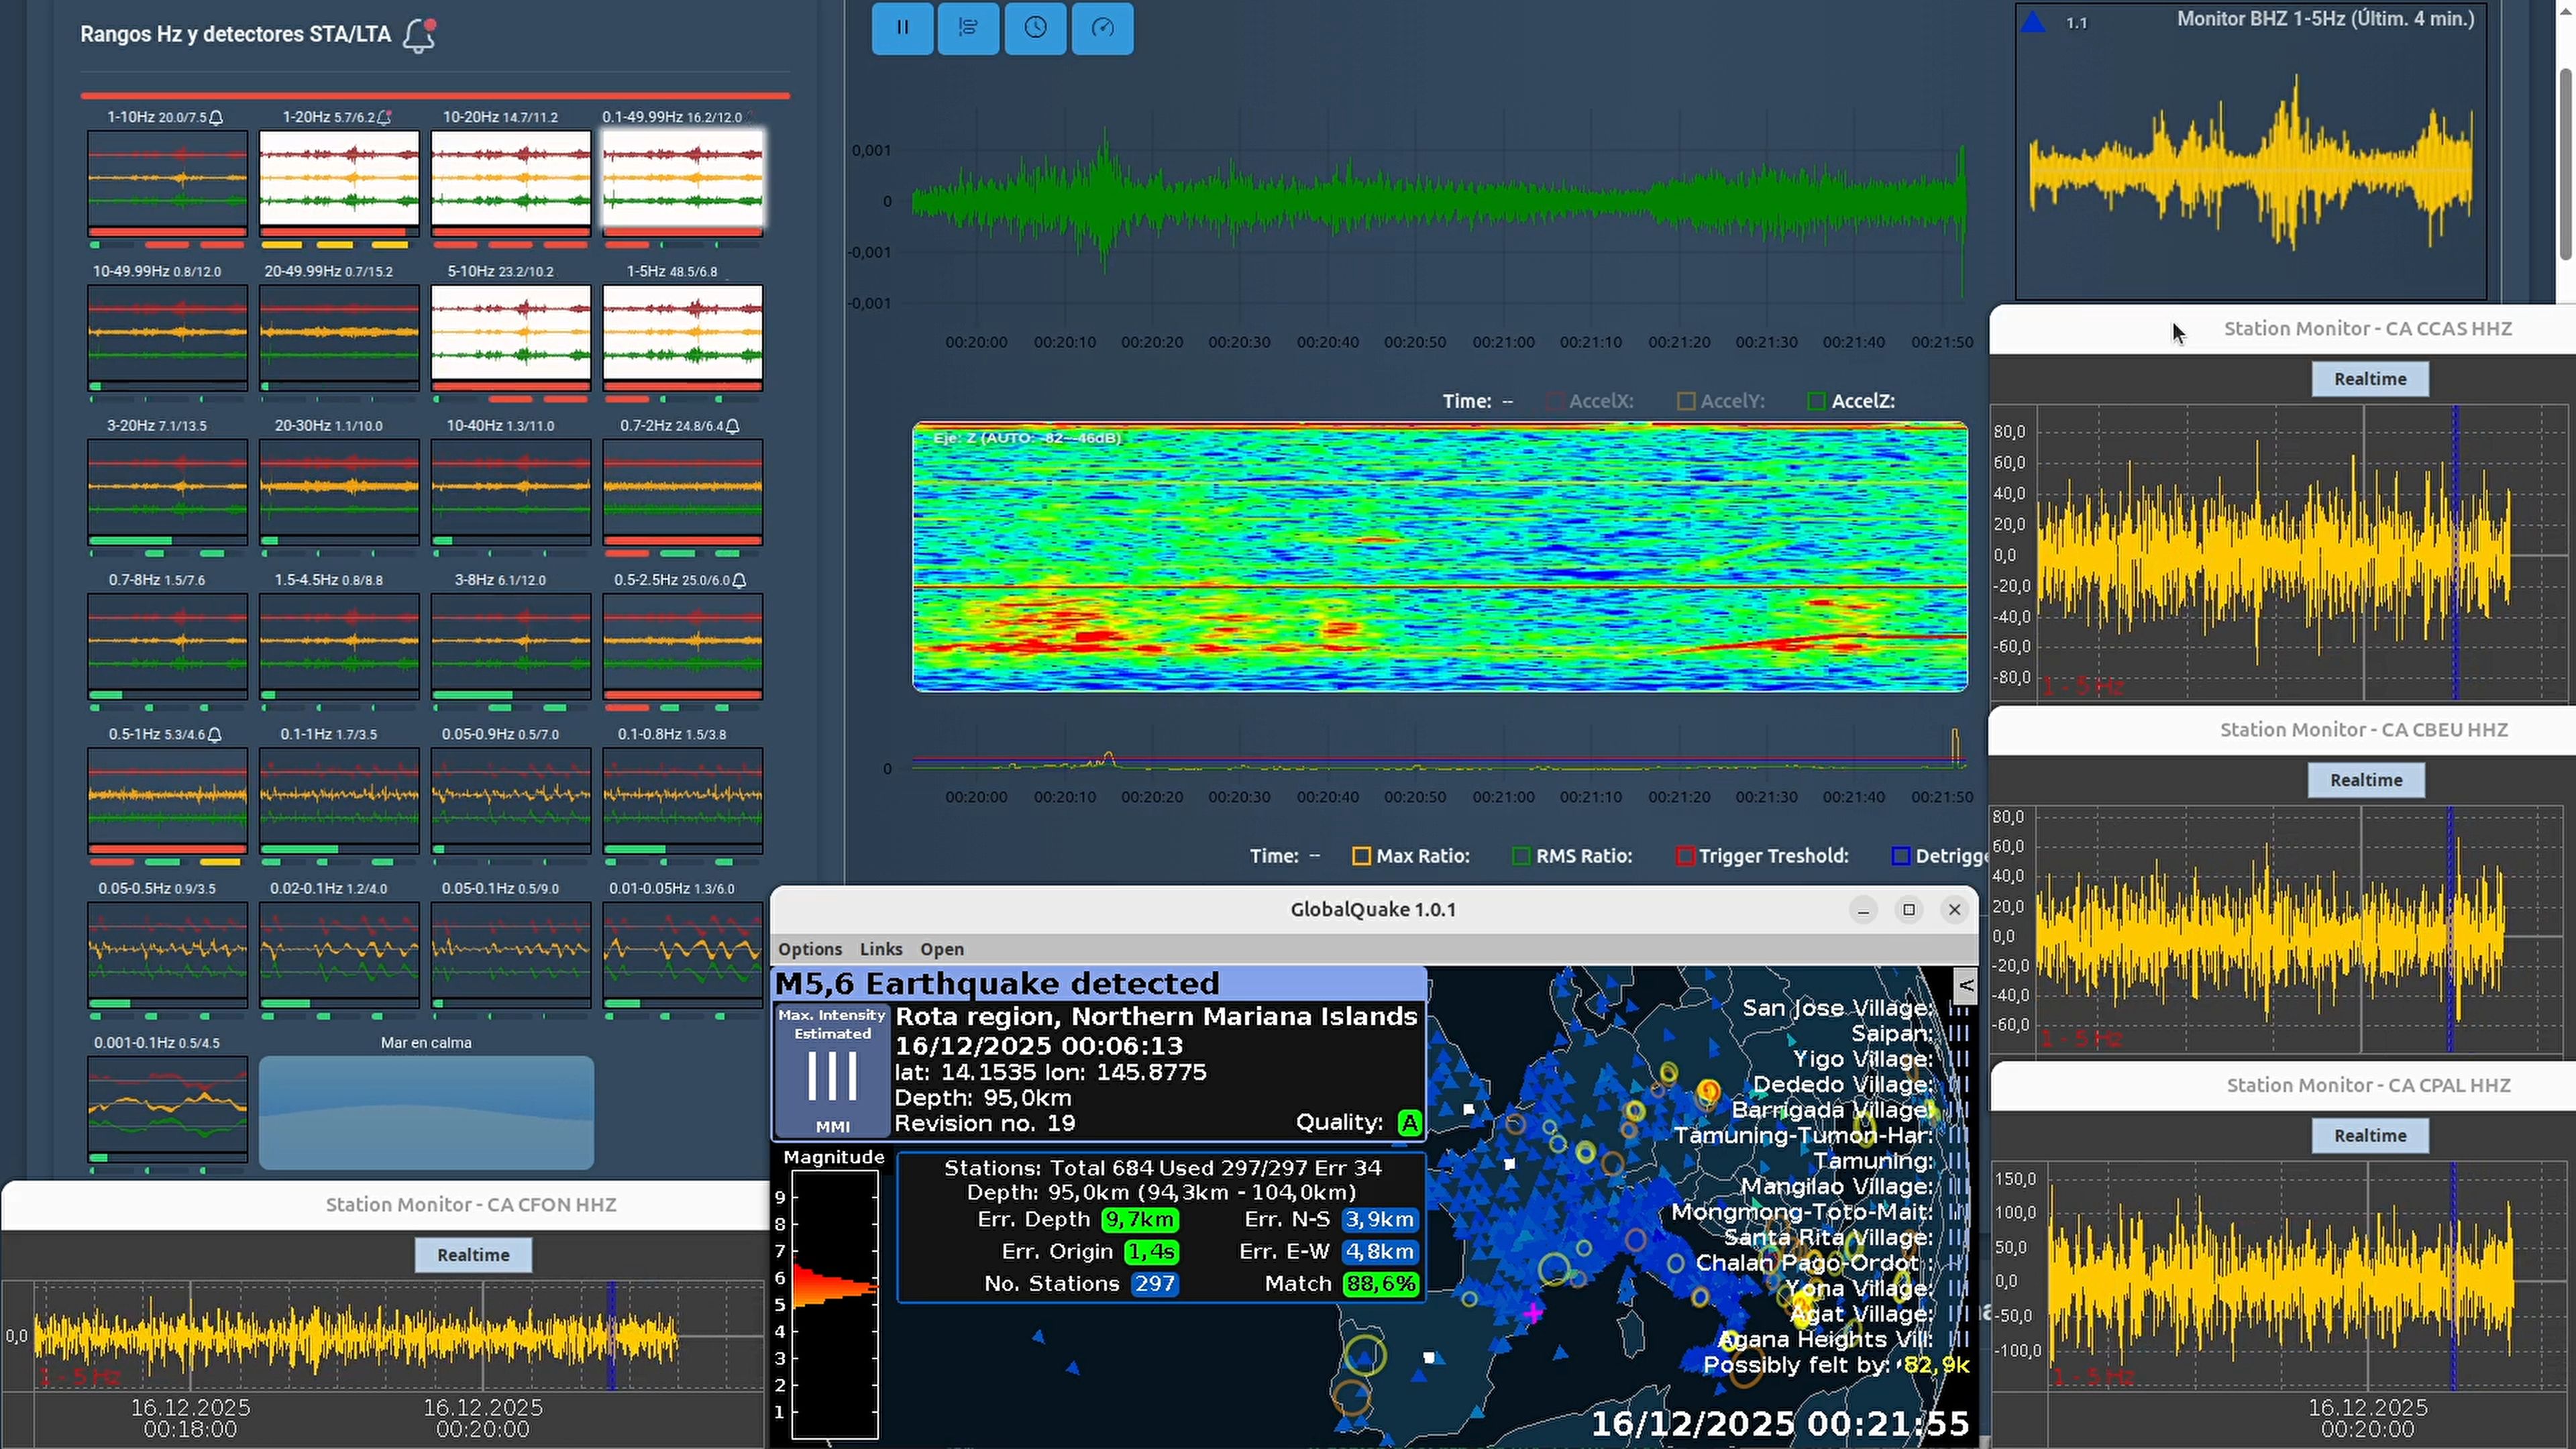
Task: Click Realtime button for CA CFON HHZ
Action: (x=473, y=1256)
